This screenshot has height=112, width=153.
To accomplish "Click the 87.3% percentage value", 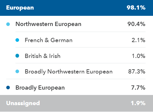I will point(137,71).
